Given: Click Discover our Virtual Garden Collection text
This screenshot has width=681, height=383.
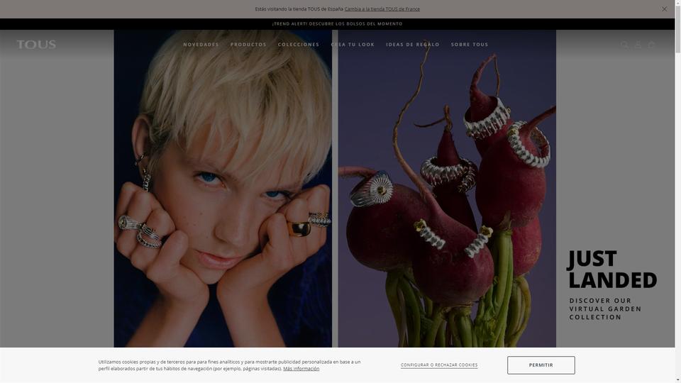Looking at the screenshot, I should [x=605, y=309].
